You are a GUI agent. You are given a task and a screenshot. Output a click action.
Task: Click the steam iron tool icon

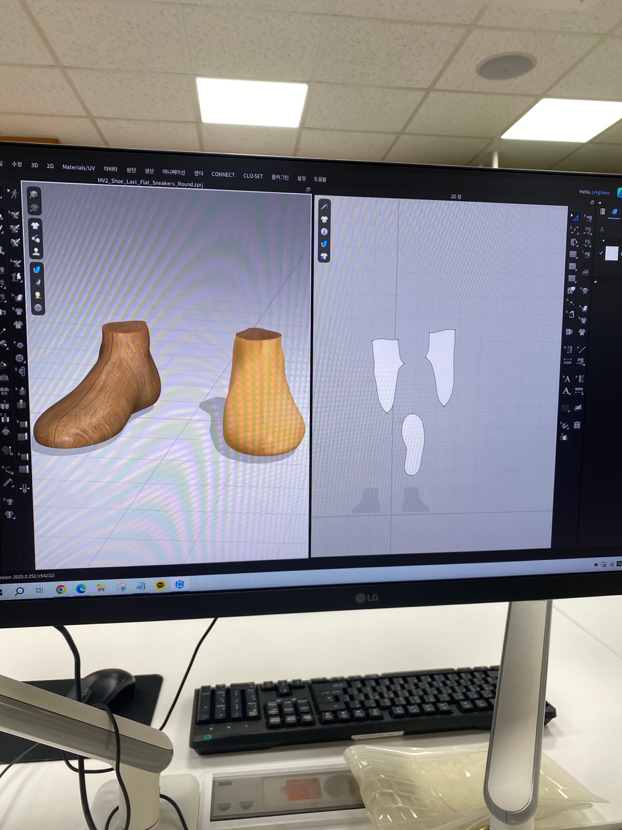tap(585, 272)
